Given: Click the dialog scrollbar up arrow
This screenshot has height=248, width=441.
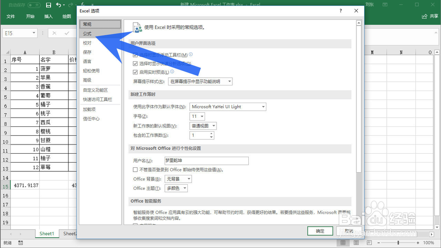Looking at the screenshot, I should coord(359,23).
